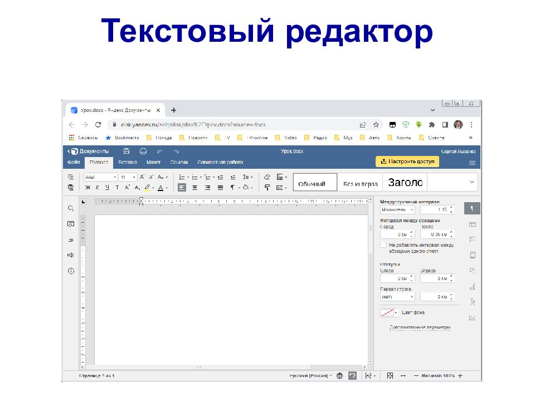535x401 pixels.
Task: Redo the last action
Action: [176, 151]
